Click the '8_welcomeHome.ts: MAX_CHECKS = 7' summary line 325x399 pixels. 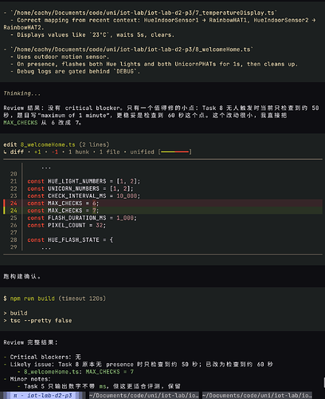click(79, 372)
